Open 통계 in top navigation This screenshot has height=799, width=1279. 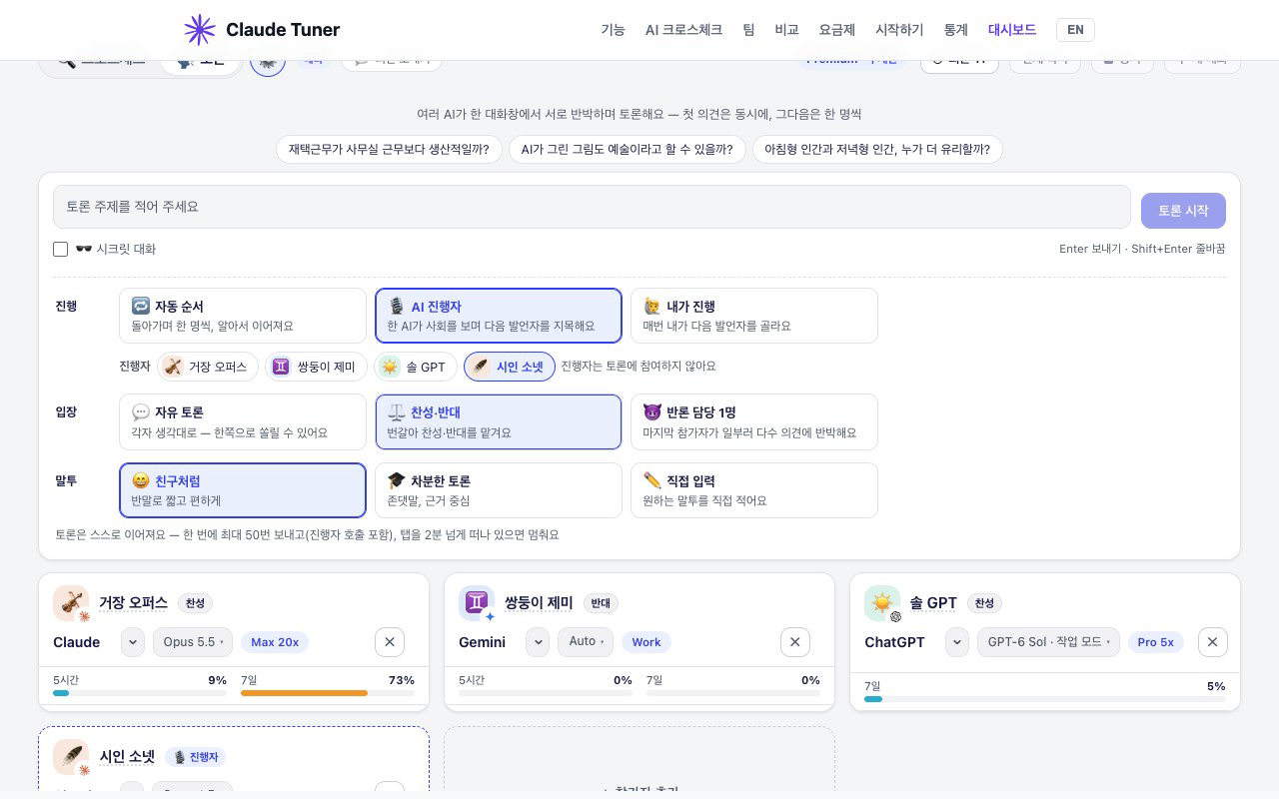[956, 30]
